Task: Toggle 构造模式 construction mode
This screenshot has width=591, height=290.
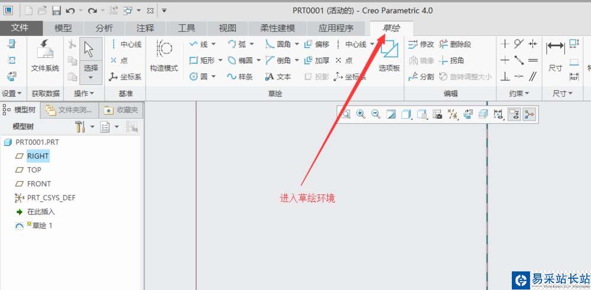Action: point(164,57)
